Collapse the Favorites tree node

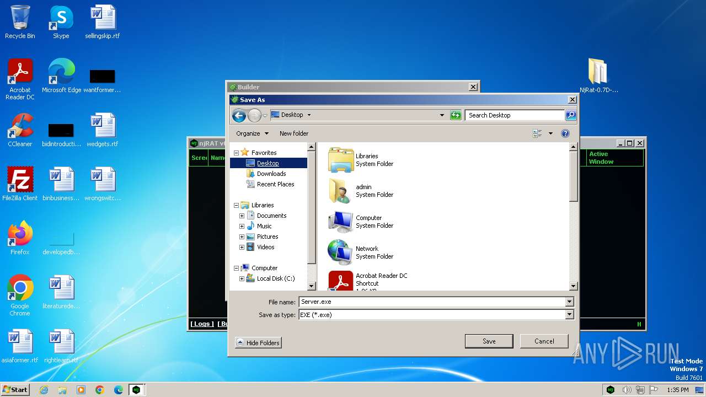pos(236,153)
